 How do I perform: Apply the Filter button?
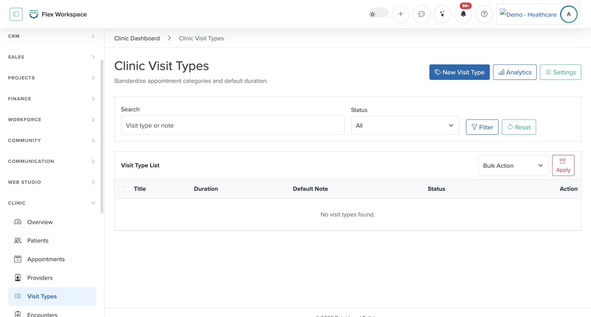point(482,127)
